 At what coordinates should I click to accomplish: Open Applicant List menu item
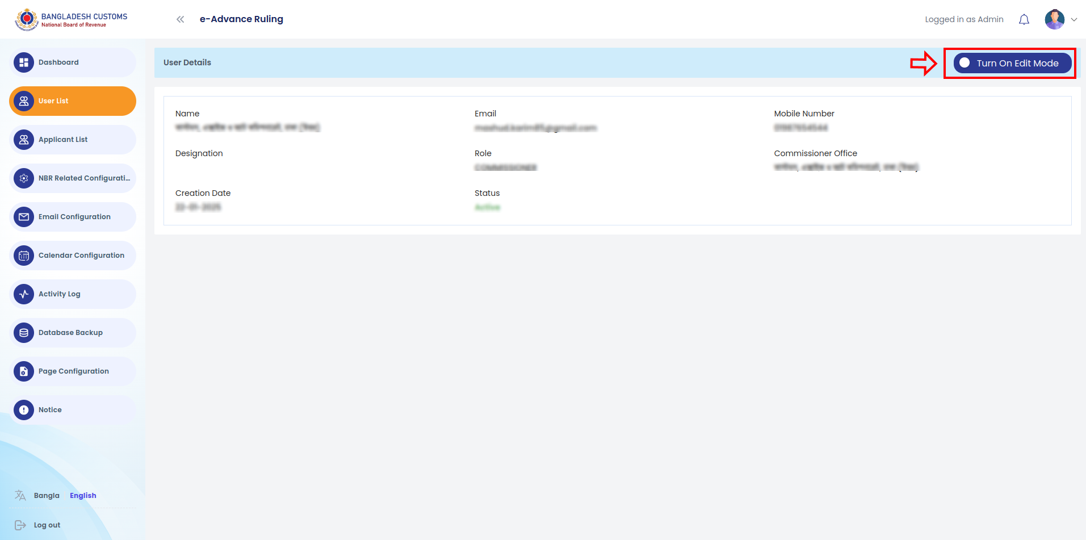click(73, 140)
